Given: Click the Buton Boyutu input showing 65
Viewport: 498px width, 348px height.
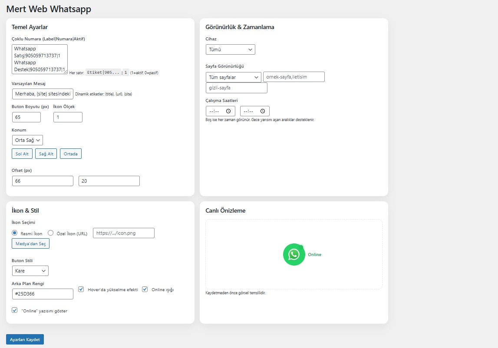Looking at the screenshot, I should coord(26,117).
